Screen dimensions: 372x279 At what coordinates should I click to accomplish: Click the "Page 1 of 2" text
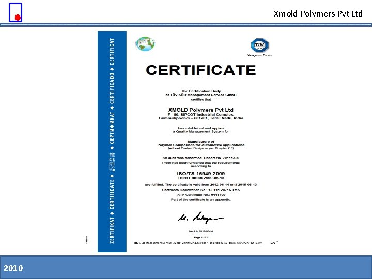click(x=200, y=237)
